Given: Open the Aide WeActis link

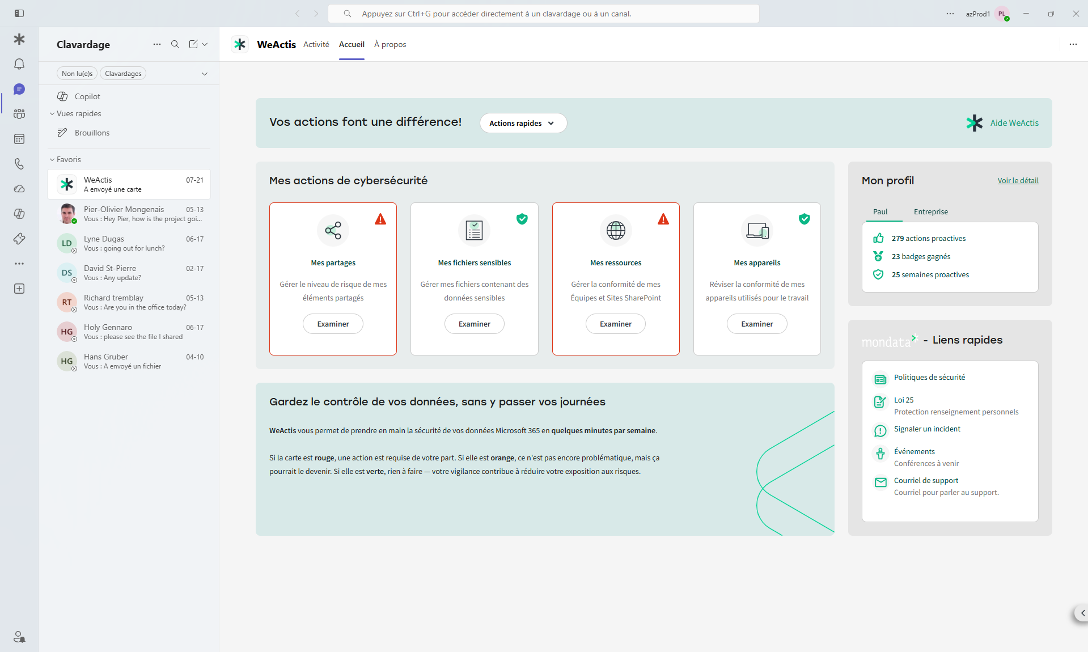Looking at the screenshot, I should (1002, 123).
